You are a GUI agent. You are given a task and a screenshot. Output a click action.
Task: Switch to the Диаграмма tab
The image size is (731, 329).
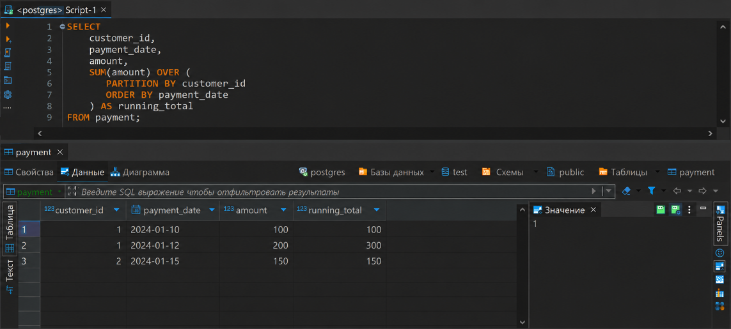point(140,172)
